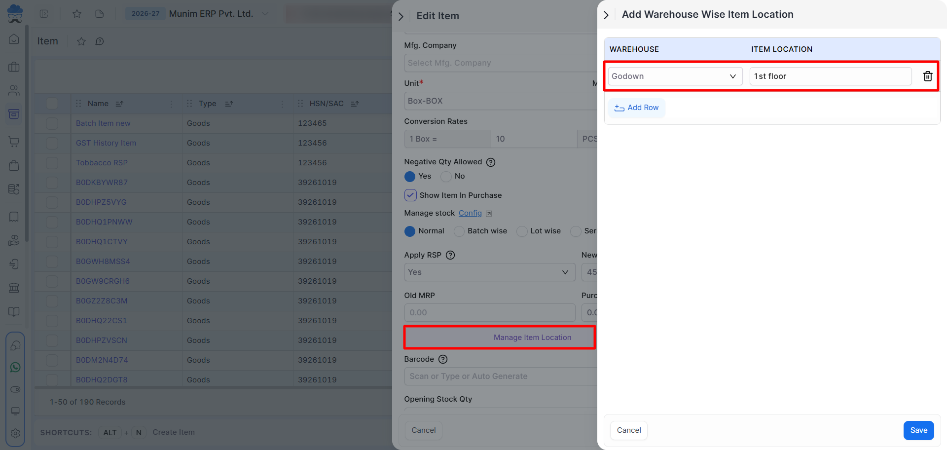Open help chat icon beside Item title

[x=100, y=41]
